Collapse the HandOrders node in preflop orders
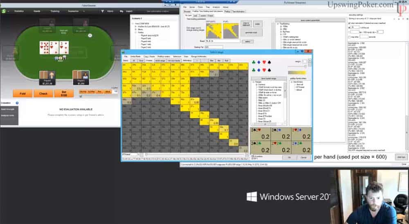The image size is (409, 224). 292,82
